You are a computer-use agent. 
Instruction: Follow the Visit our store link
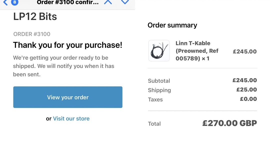(71, 118)
